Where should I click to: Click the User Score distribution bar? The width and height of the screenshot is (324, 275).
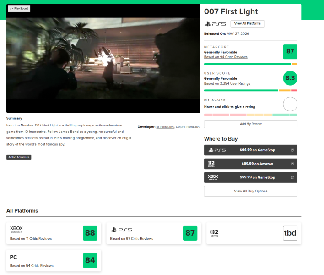click(x=250, y=90)
